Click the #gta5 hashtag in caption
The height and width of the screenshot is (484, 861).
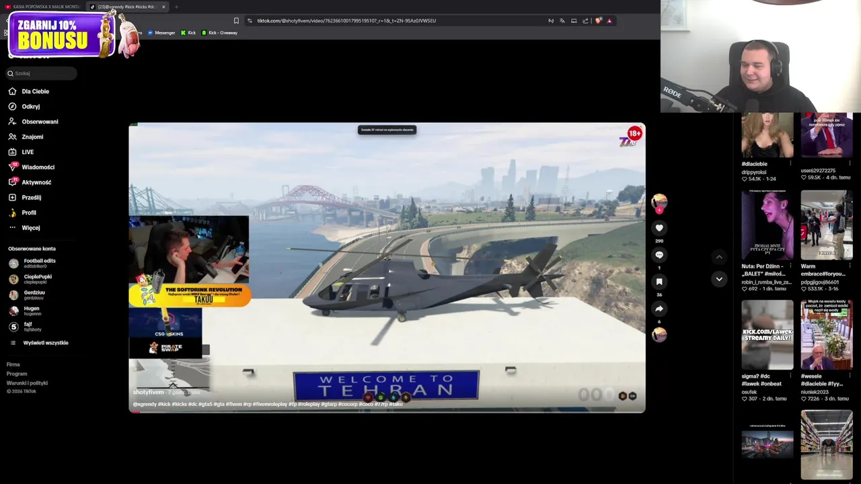pyautogui.click(x=205, y=404)
